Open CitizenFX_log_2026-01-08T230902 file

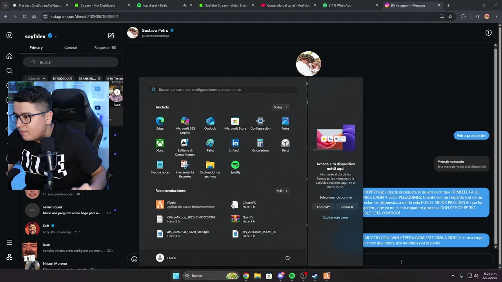[185, 219]
